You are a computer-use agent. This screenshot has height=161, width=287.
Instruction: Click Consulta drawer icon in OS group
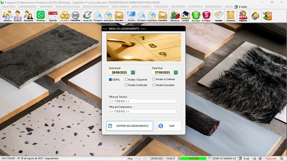[119, 16]
